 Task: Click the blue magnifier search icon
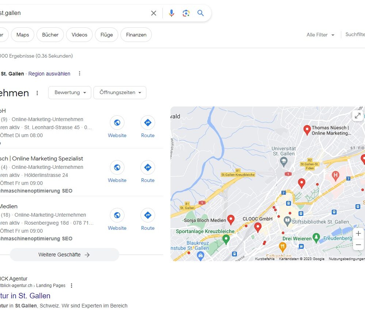tap(201, 13)
